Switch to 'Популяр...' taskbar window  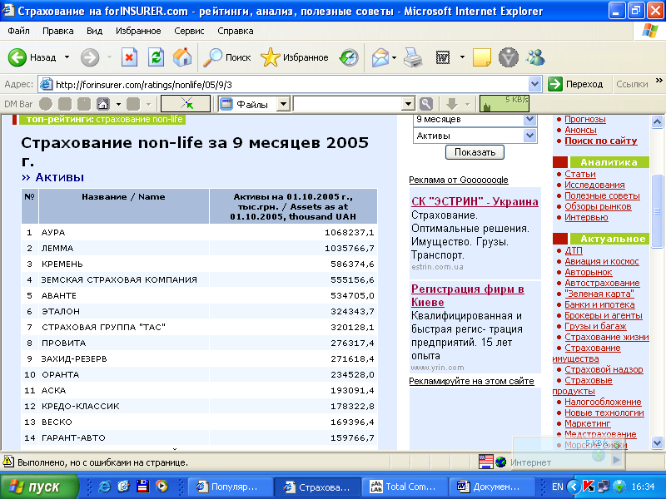pos(231,487)
